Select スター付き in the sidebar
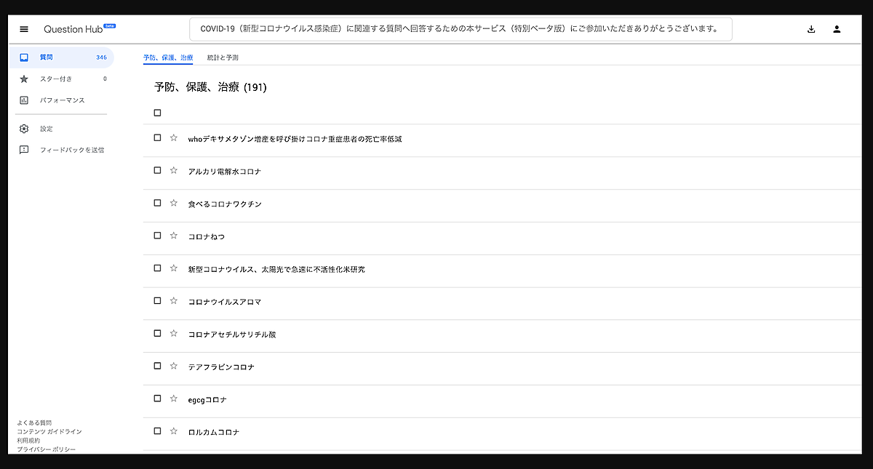The height and width of the screenshot is (469, 873). (61, 79)
